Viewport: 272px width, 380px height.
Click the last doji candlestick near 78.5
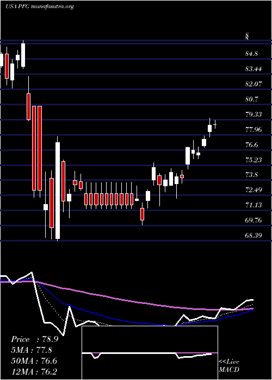[215, 124]
